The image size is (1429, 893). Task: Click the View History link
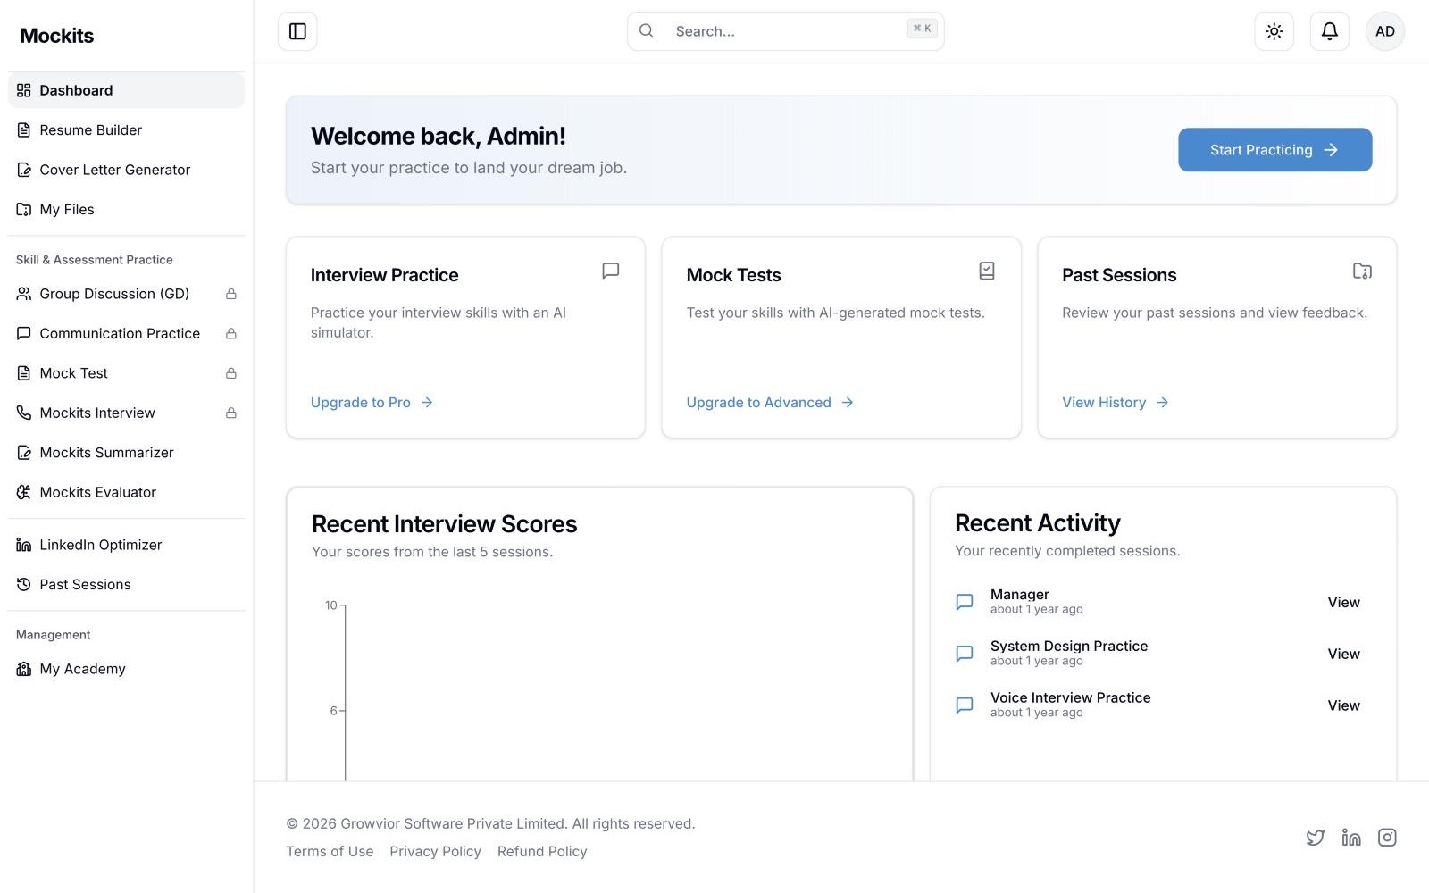[x=1115, y=403]
